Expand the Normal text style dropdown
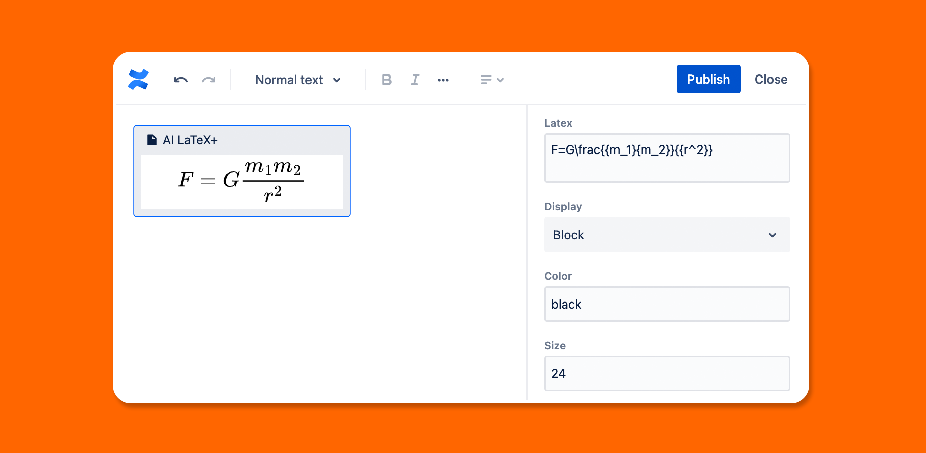926x453 pixels. [x=298, y=80]
